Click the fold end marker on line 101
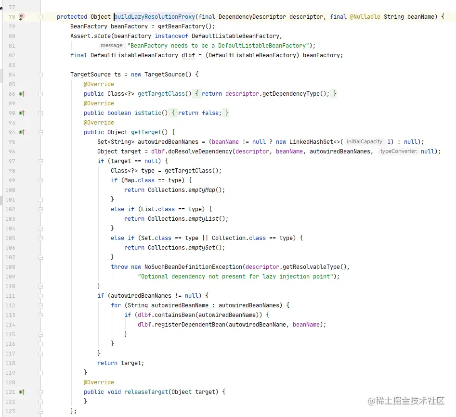This screenshot has width=456, height=417. 41,200
